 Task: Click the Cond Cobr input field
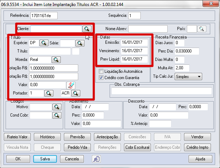[41, 115]
